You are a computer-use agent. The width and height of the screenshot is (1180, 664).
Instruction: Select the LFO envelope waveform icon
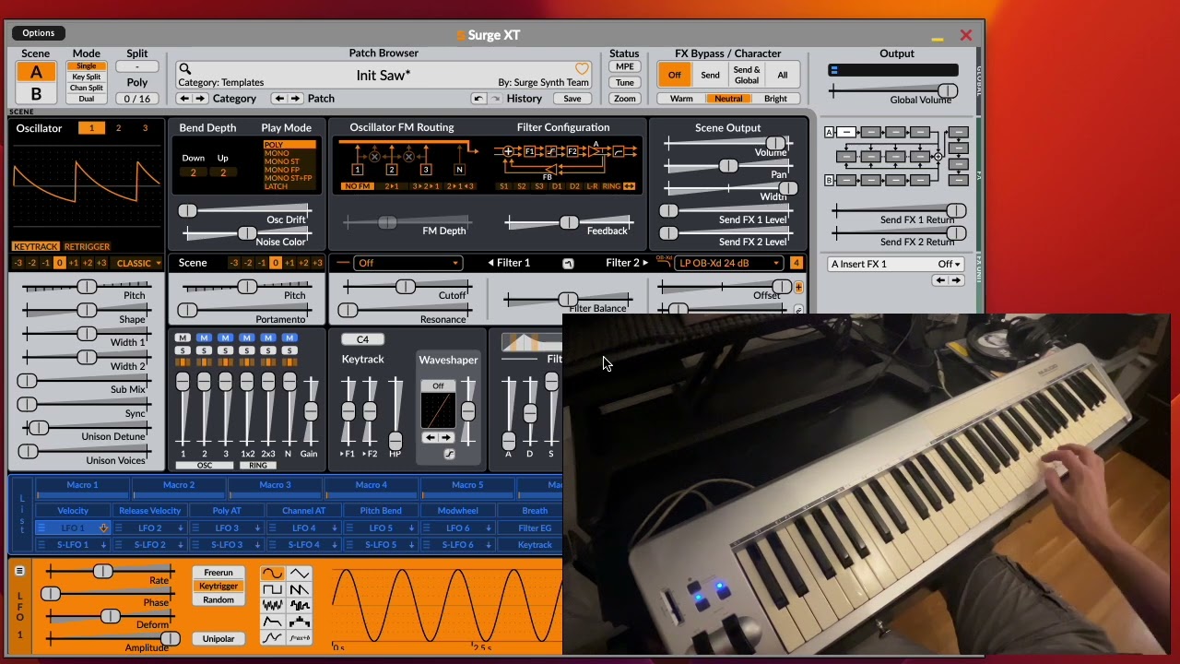tap(273, 622)
